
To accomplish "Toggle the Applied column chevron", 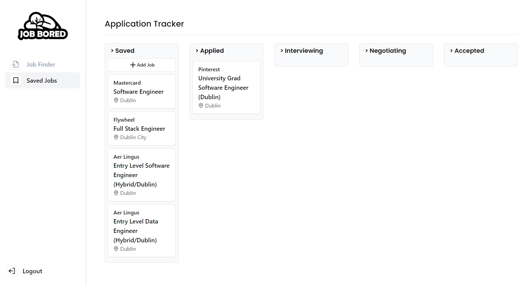I will (x=197, y=51).
